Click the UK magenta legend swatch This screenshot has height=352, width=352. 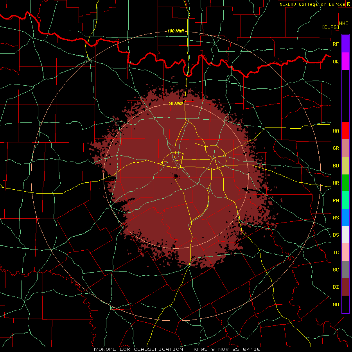[x=345, y=61]
